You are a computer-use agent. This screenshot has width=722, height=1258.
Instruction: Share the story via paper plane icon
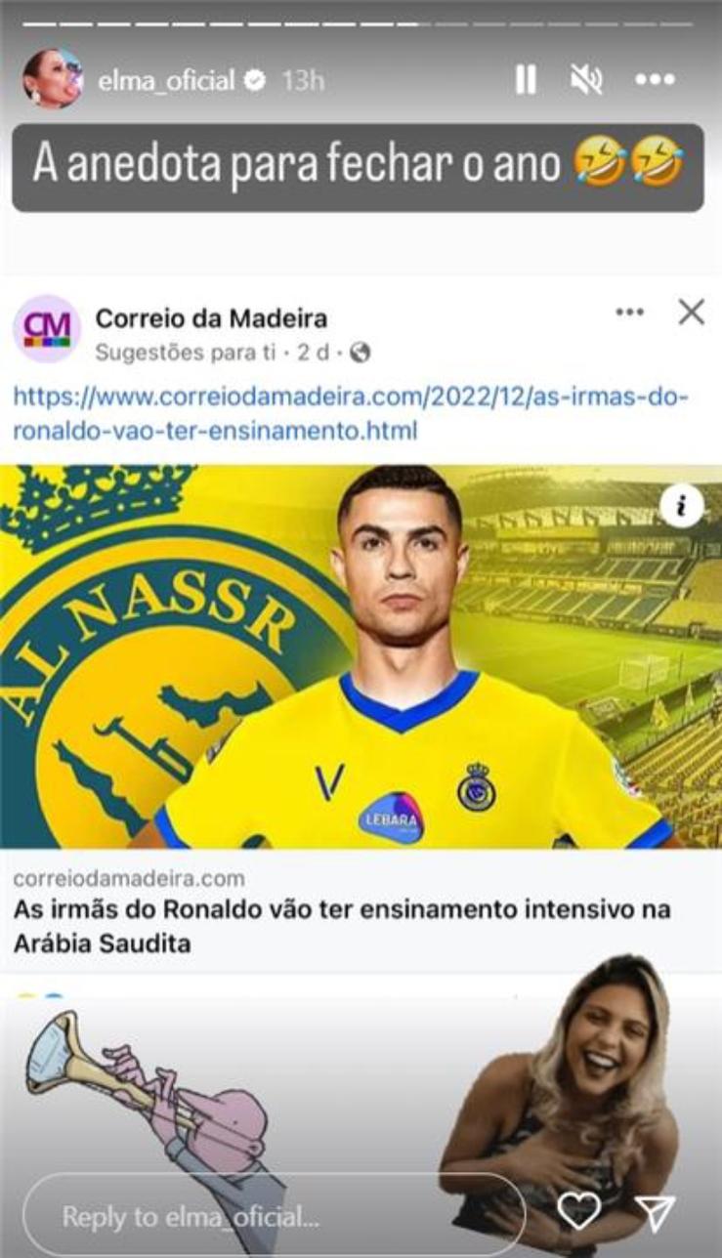coord(656,1212)
